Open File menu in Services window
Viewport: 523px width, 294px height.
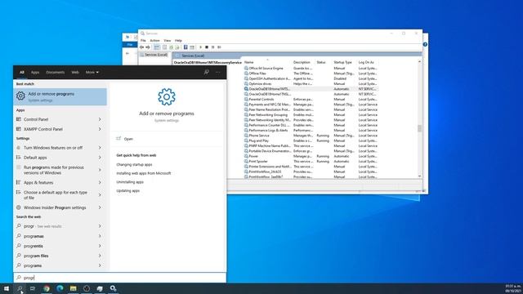click(x=143, y=40)
